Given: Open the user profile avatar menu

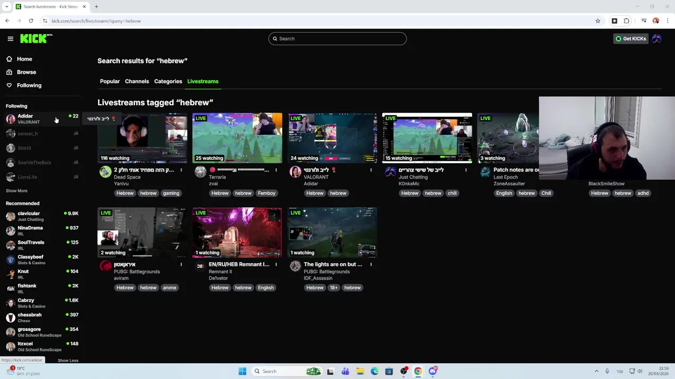Looking at the screenshot, I should click(x=657, y=38).
